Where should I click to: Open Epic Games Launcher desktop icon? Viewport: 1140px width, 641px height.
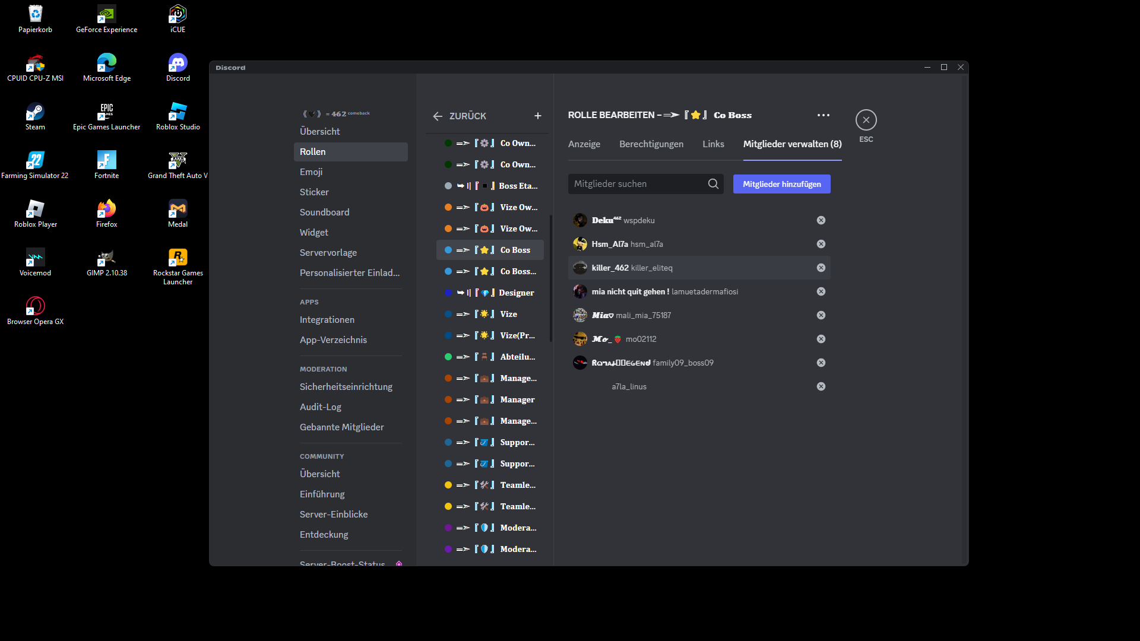coord(106,116)
